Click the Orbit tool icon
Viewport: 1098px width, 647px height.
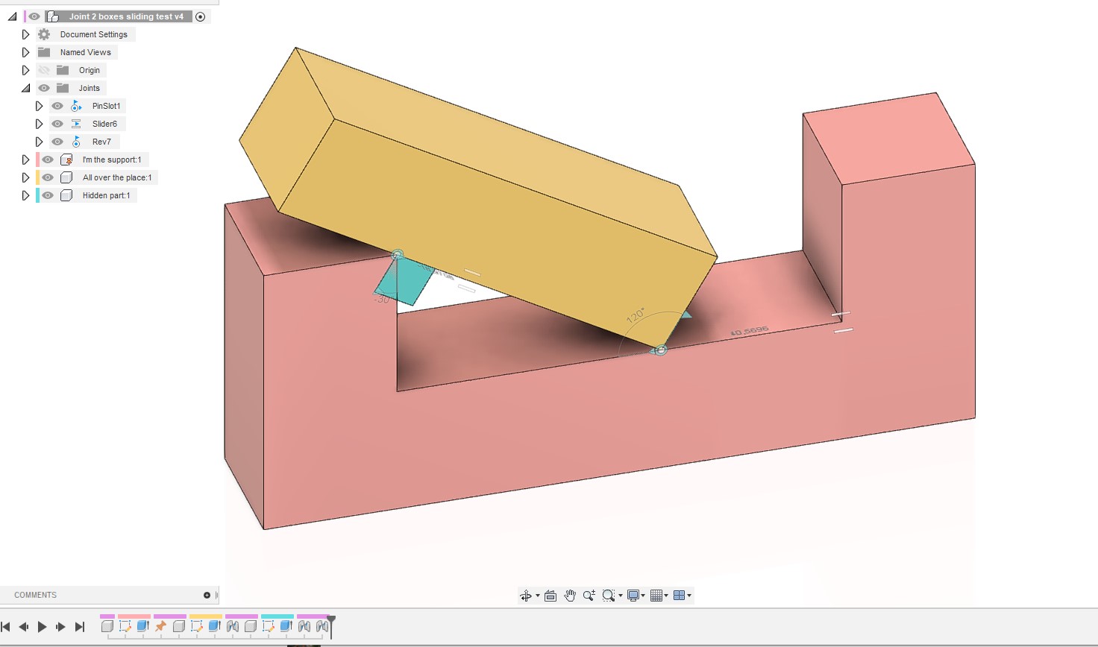526,596
